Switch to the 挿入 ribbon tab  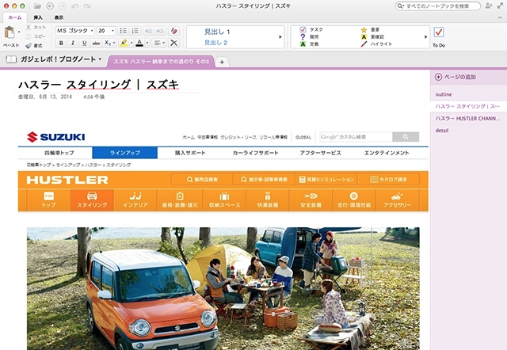pyautogui.click(x=38, y=17)
